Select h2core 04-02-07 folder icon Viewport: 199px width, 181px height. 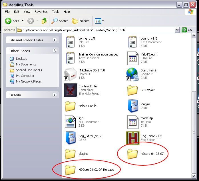132,154
